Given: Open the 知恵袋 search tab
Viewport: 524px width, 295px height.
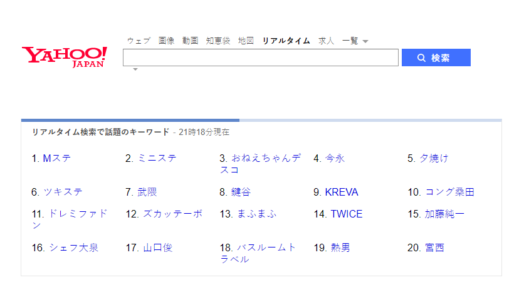Looking at the screenshot, I should click(x=218, y=41).
